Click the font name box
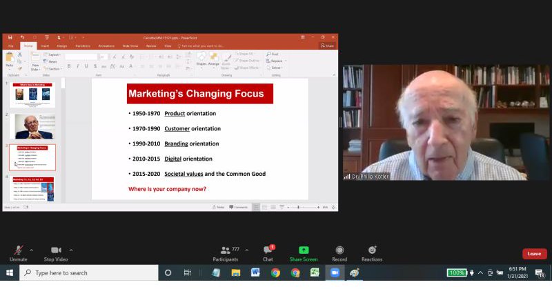The image size is (552, 289). tap(81, 57)
